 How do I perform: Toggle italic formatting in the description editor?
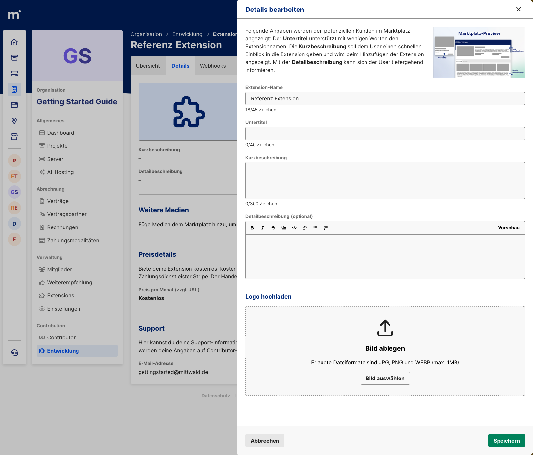tap(262, 227)
